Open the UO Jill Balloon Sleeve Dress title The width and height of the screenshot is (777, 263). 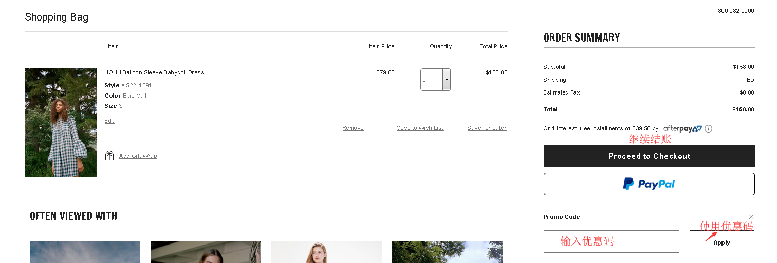(154, 73)
